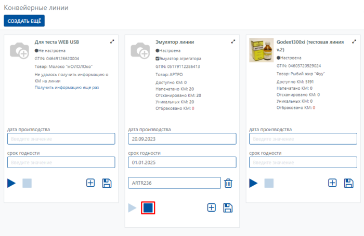Screen dimensions: 364x236
Task: Click the СОЗДАТЬ ЕЩЁ button
Action: coord(24,21)
